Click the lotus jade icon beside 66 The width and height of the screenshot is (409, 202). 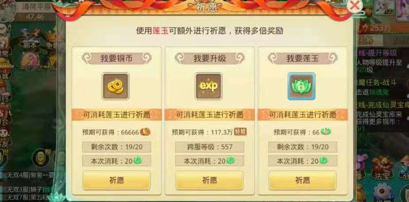pos(326,132)
